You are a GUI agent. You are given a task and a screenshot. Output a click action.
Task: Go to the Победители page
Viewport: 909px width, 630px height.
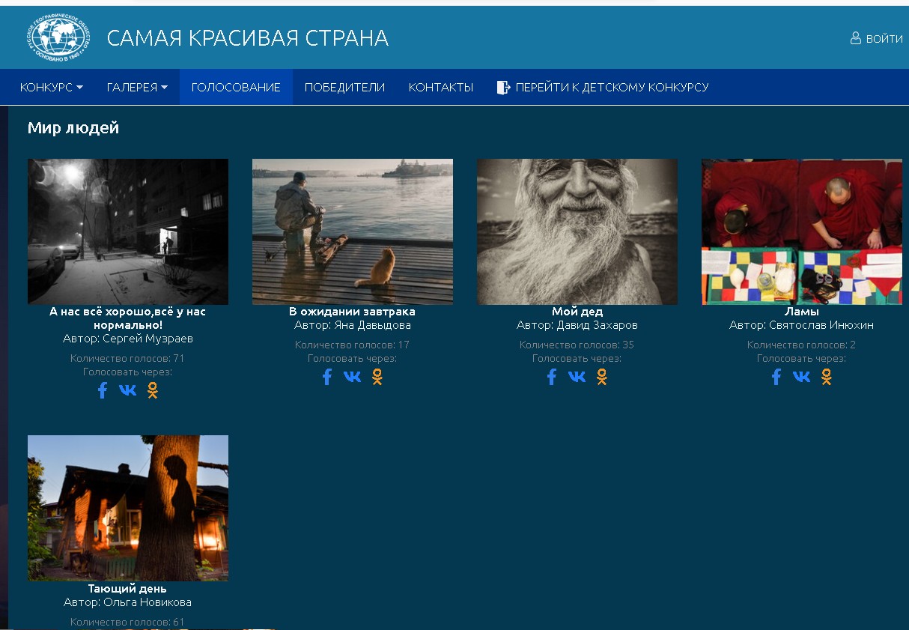point(344,88)
